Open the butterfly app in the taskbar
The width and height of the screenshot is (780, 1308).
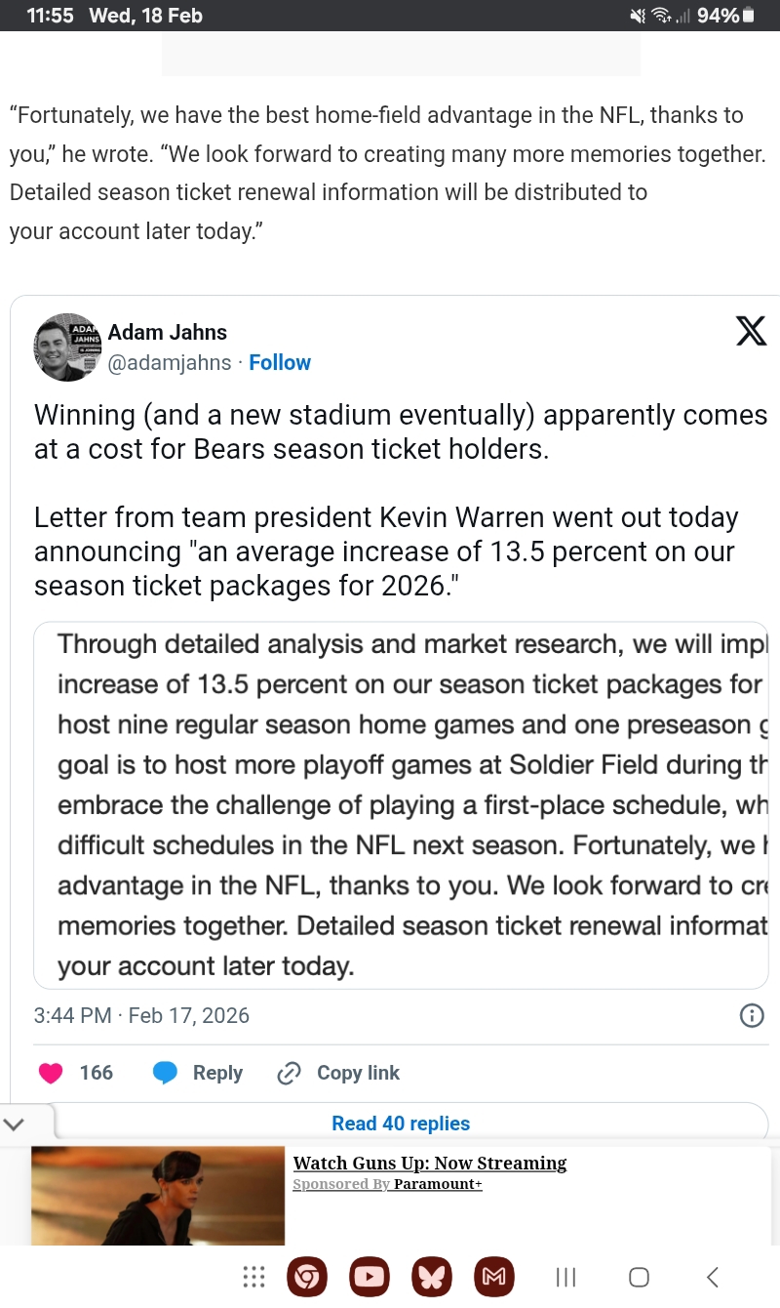pos(432,1277)
